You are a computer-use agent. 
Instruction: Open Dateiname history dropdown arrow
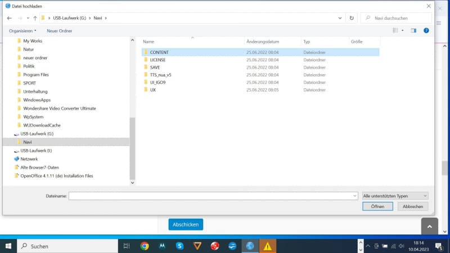(355, 196)
